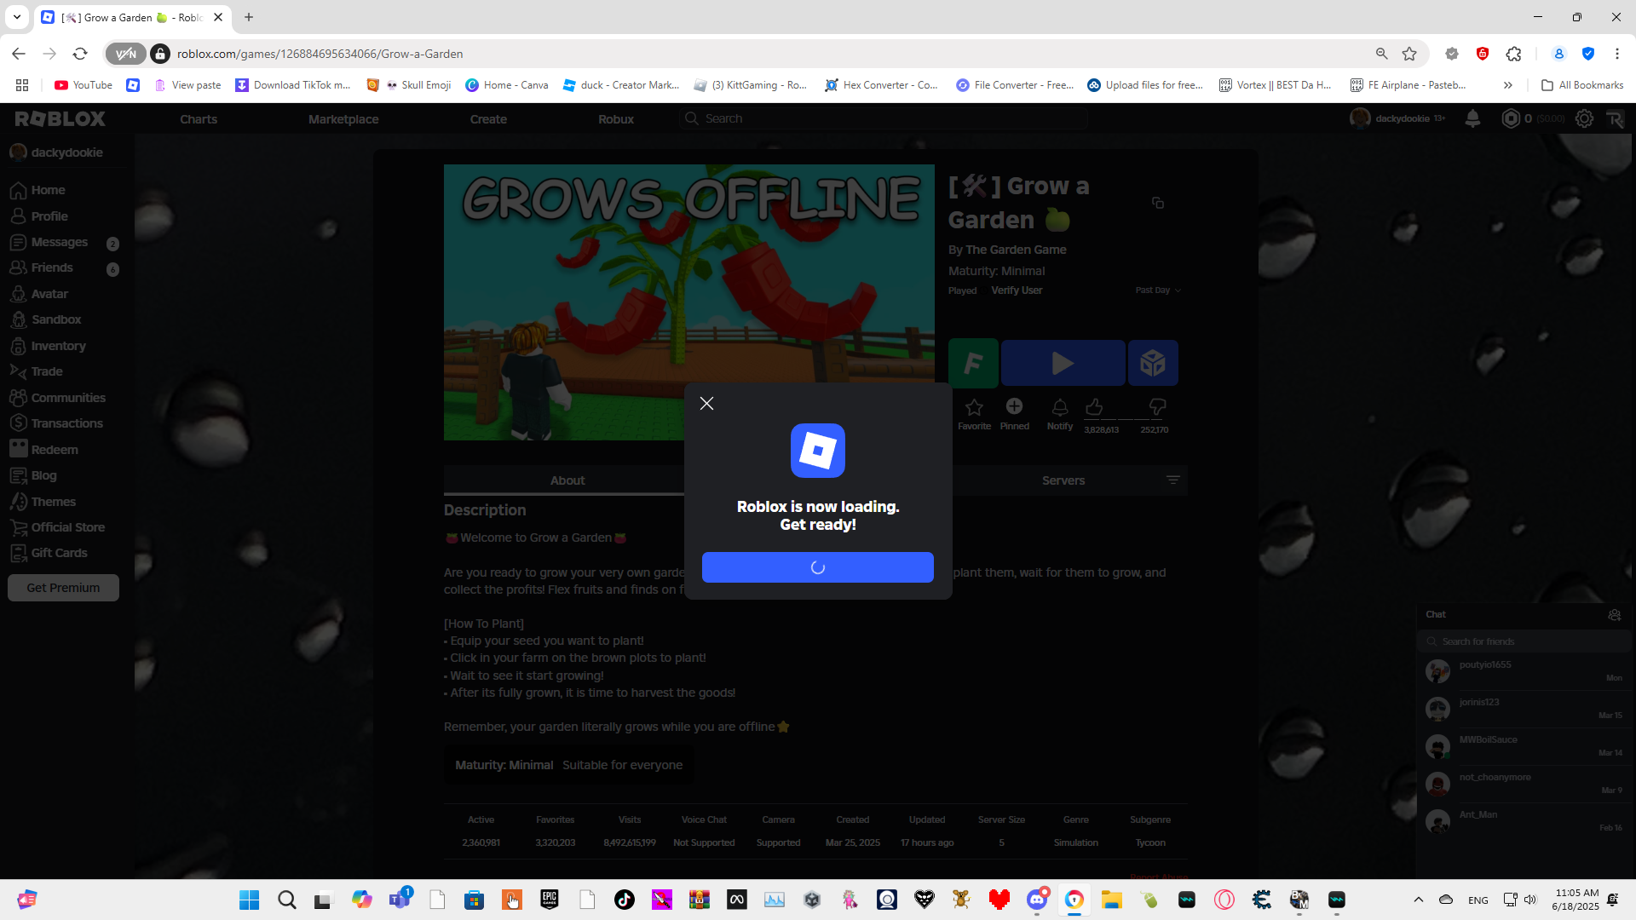Close the Roblox loading dialog

706,404
